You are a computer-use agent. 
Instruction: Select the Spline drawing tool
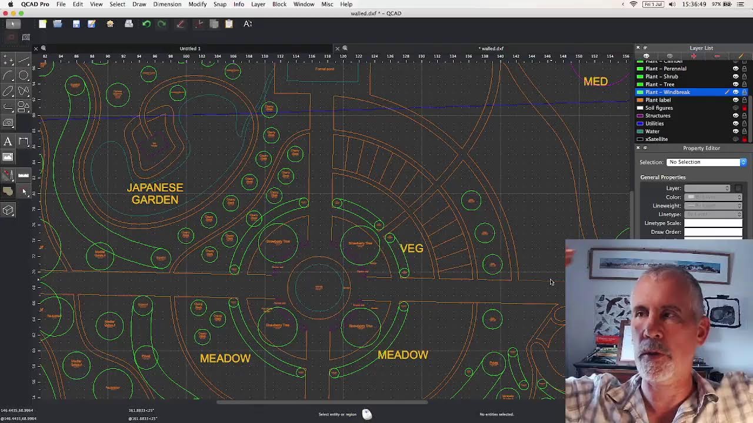point(24,91)
